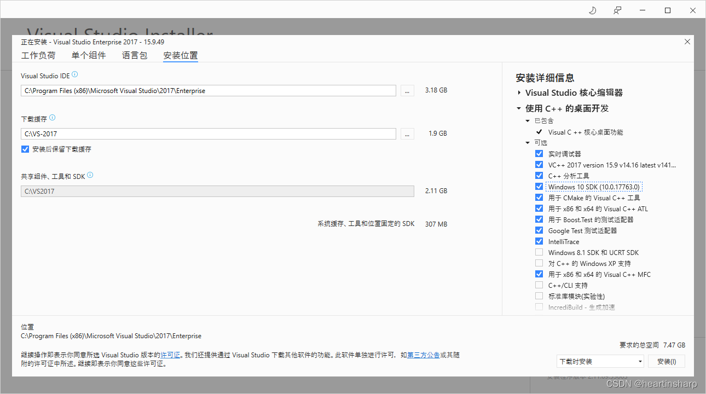Disable the IntelliTrace component
Image resolution: width=706 pixels, height=394 pixels.
(x=539, y=241)
